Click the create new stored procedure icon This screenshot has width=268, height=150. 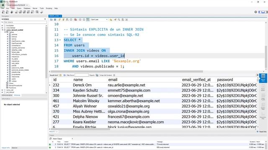click(28, 12)
